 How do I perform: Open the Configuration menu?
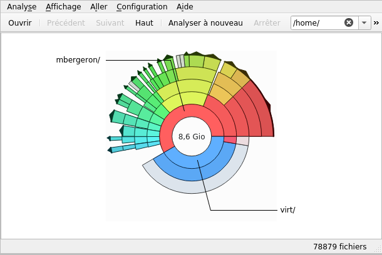(x=142, y=7)
